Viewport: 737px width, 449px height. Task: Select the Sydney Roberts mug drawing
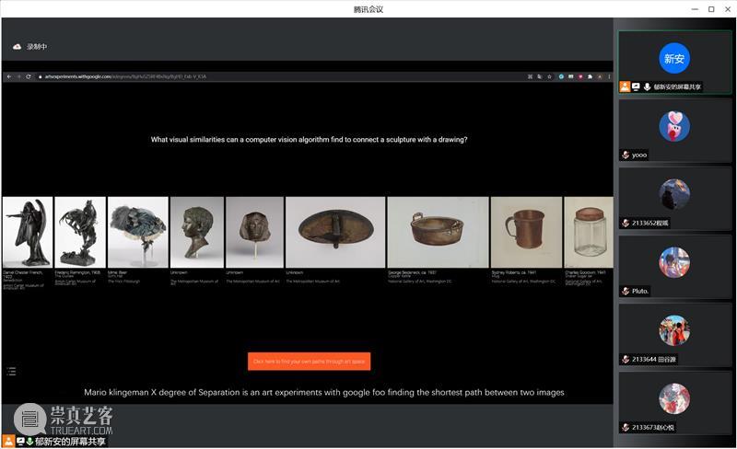click(525, 232)
